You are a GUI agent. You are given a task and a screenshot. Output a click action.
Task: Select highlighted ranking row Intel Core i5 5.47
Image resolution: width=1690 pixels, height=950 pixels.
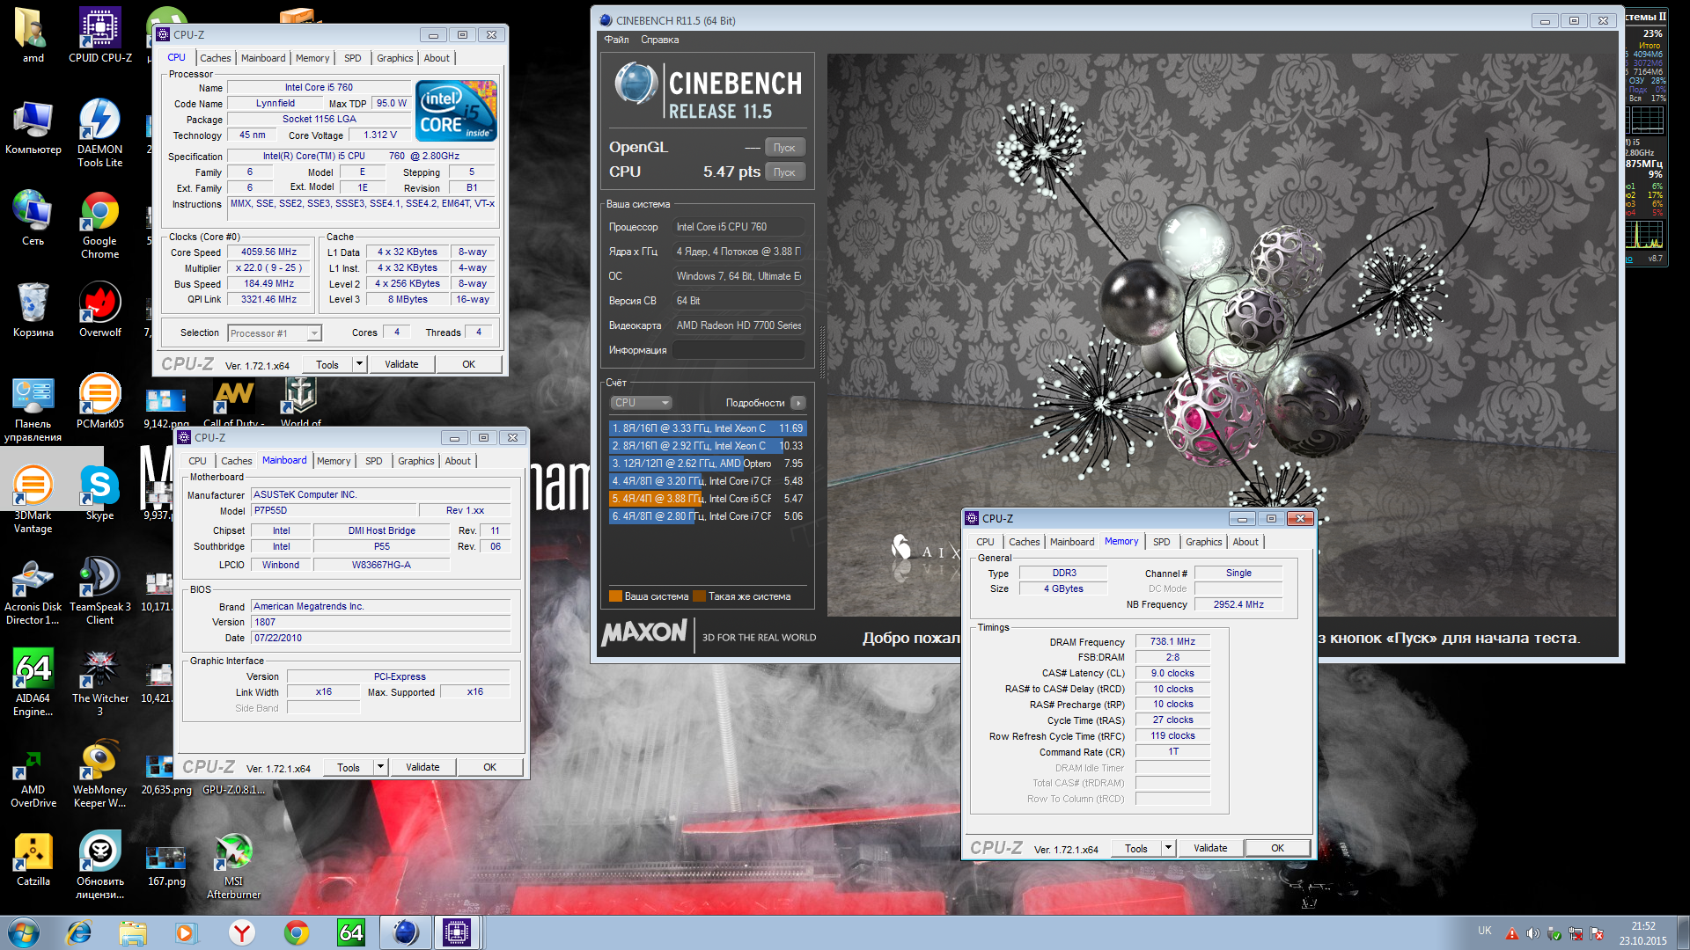pyautogui.click(x=708, y=499)
